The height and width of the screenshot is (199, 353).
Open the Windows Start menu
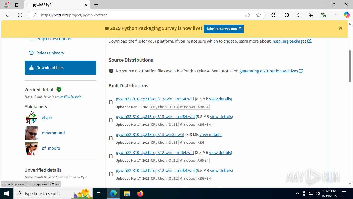pos(7,193)
